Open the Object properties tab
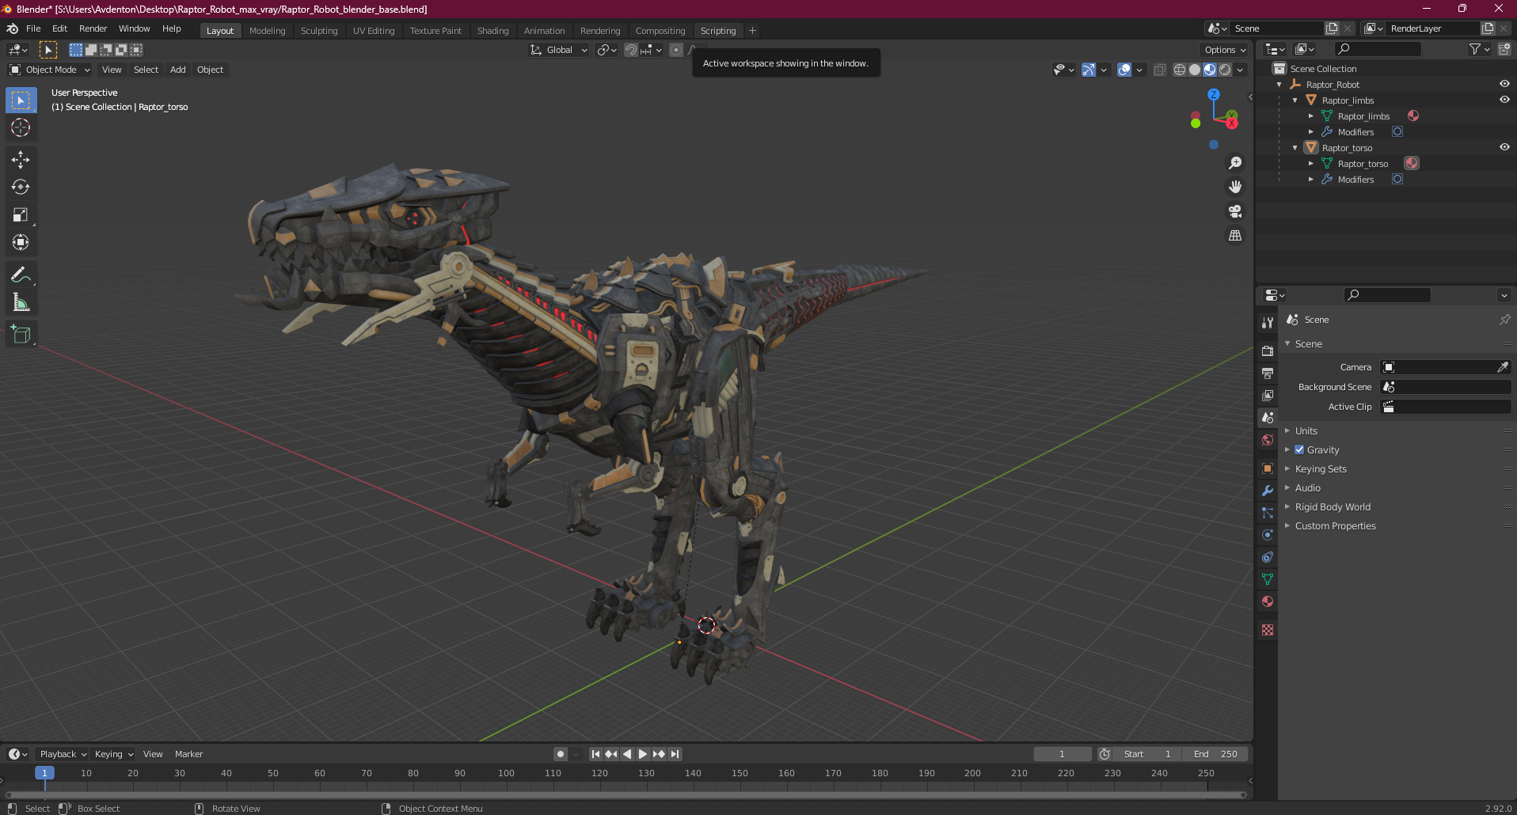 pos(1268,468)
